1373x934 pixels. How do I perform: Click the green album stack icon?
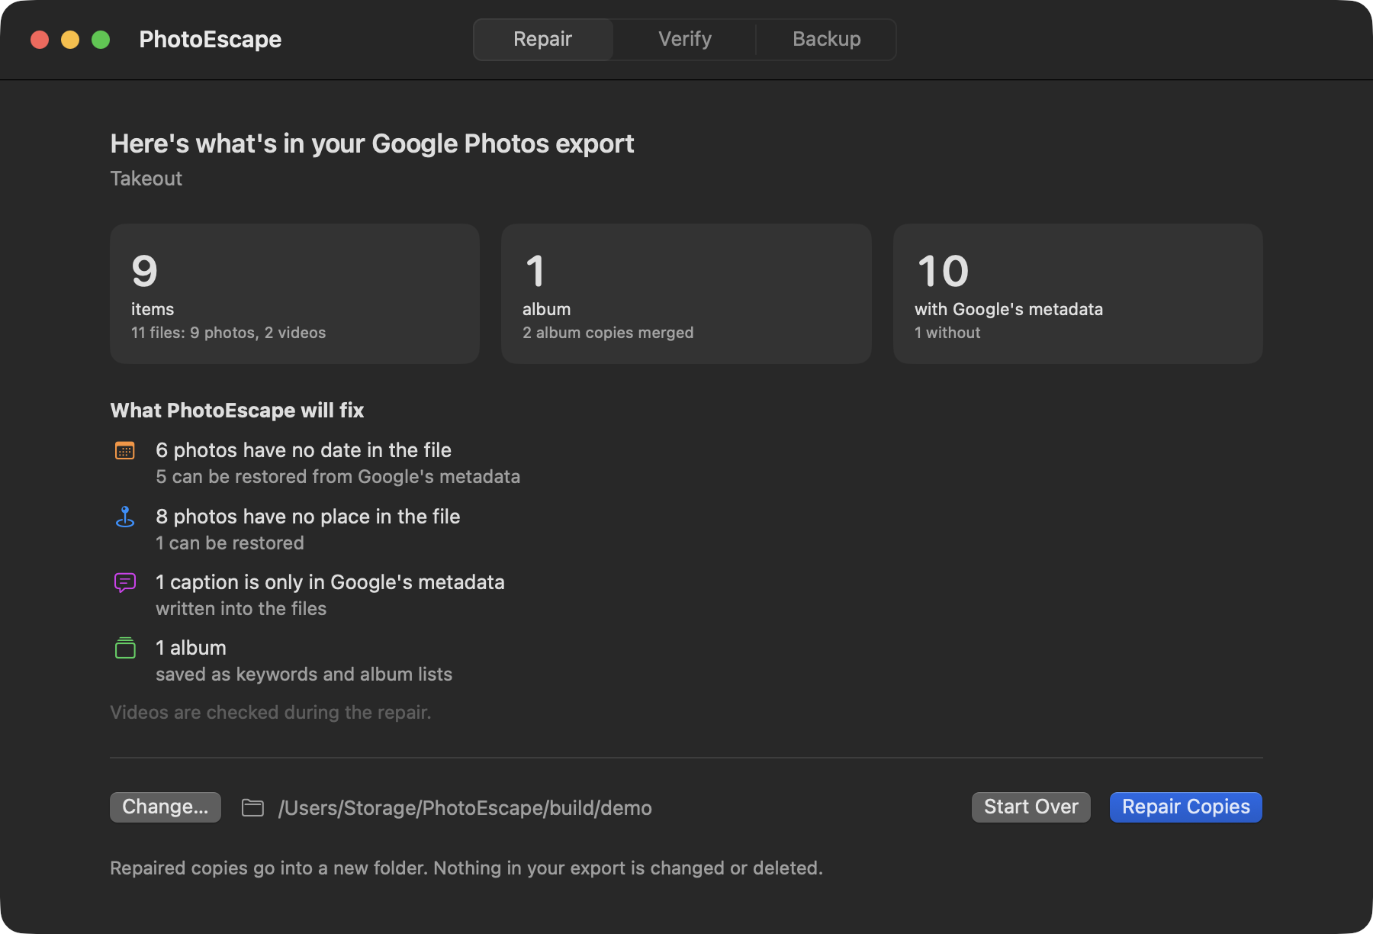(x=124, y=648)
